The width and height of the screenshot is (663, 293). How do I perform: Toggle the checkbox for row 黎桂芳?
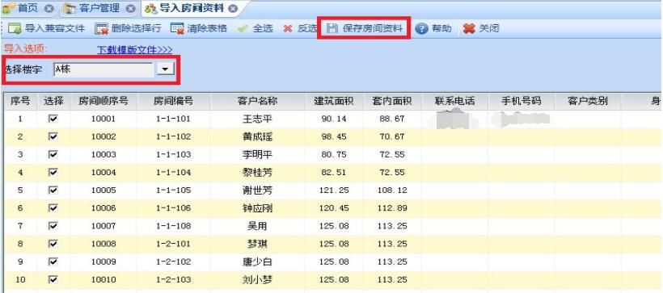tap(53, 172)
